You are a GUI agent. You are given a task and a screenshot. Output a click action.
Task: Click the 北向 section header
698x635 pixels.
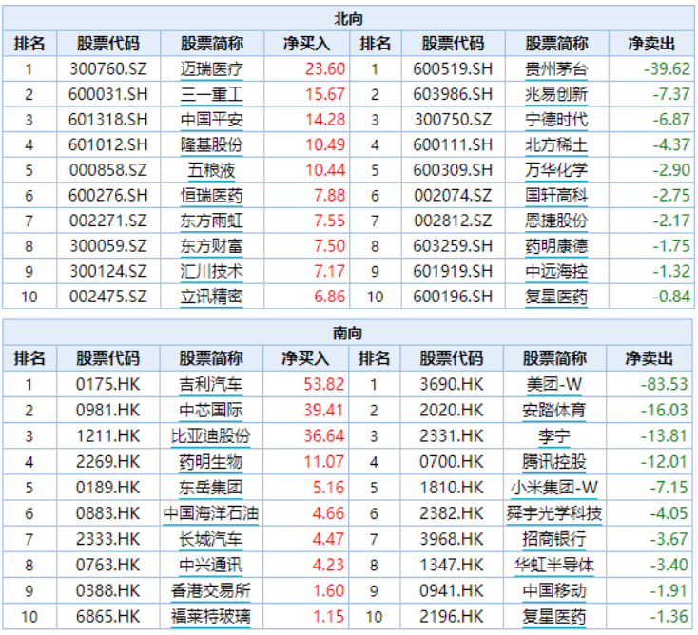coord(349,19)
